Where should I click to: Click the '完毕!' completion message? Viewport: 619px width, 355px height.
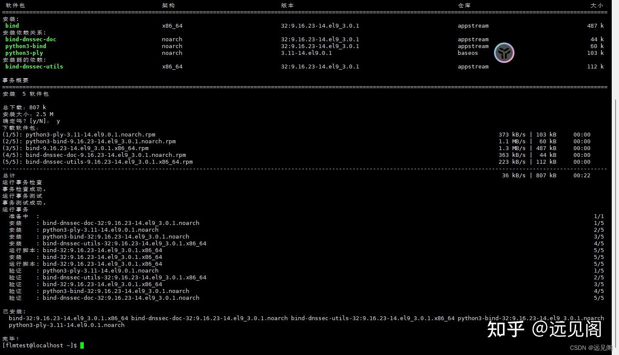point(9,338)
